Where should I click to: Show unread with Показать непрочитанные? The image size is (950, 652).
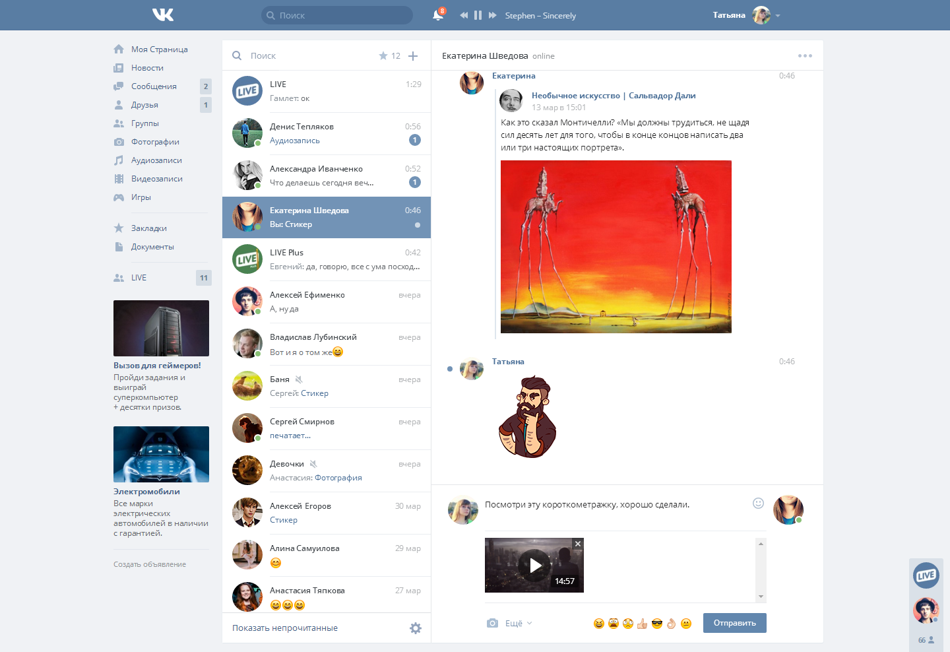click(x=285, y=628)
